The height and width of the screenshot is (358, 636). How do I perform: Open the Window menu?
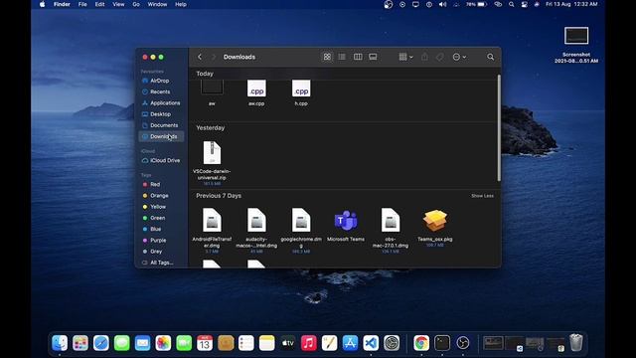click(x=157, y=4)
